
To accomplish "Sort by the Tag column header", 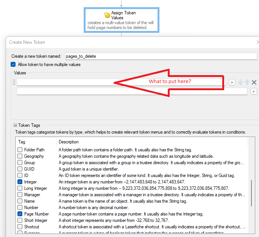I will [36, 142].
